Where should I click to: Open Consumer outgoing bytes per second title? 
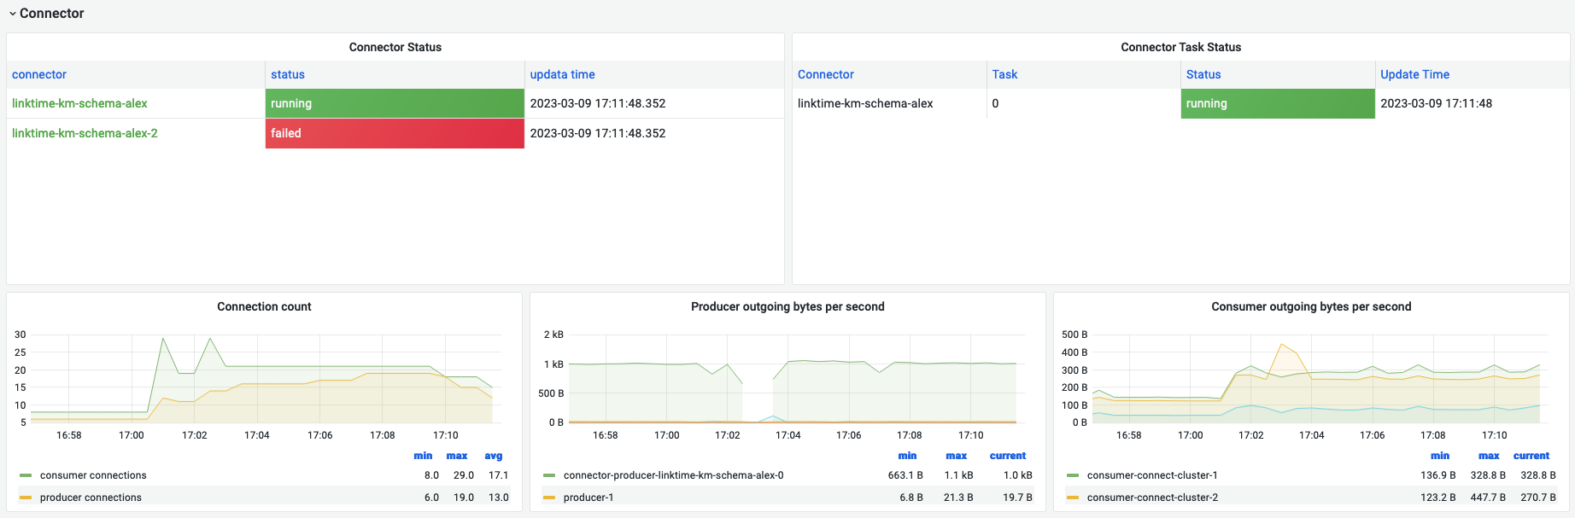(x=1311, y=306)
